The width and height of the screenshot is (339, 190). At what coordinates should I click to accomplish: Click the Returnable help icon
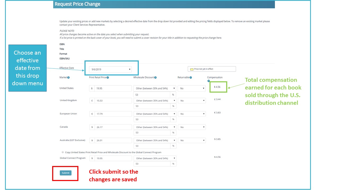(x=191, y=78)
